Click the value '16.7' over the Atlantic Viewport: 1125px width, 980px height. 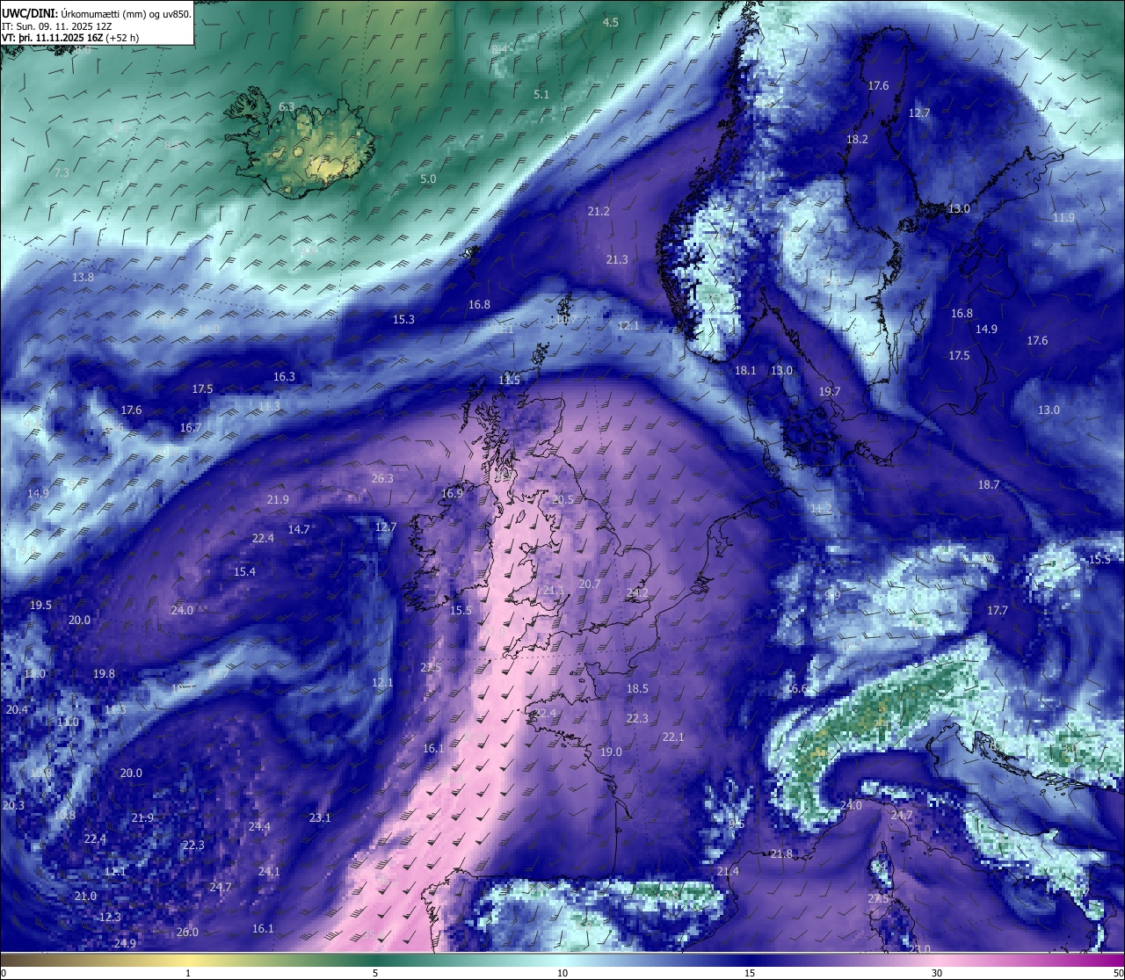191,427
